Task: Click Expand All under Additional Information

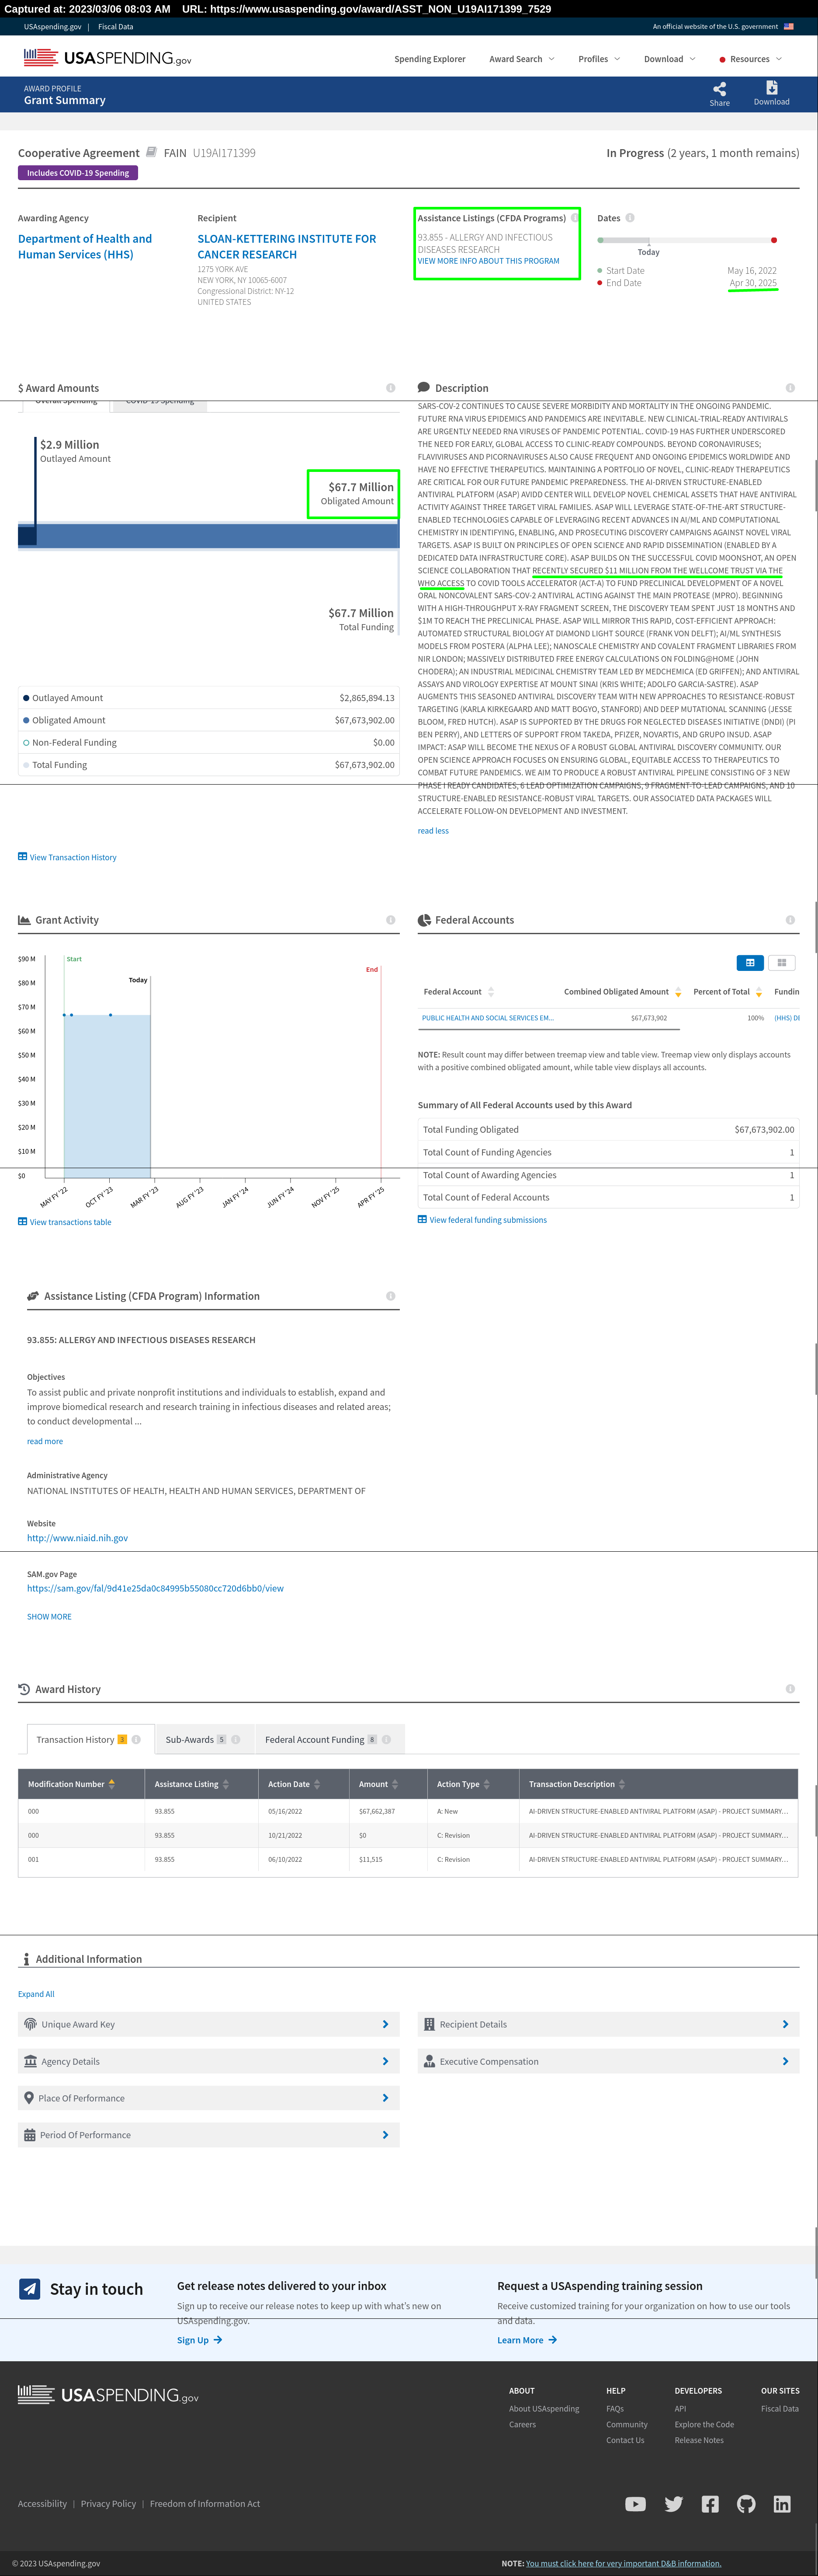Action: tap(36, 1994)
